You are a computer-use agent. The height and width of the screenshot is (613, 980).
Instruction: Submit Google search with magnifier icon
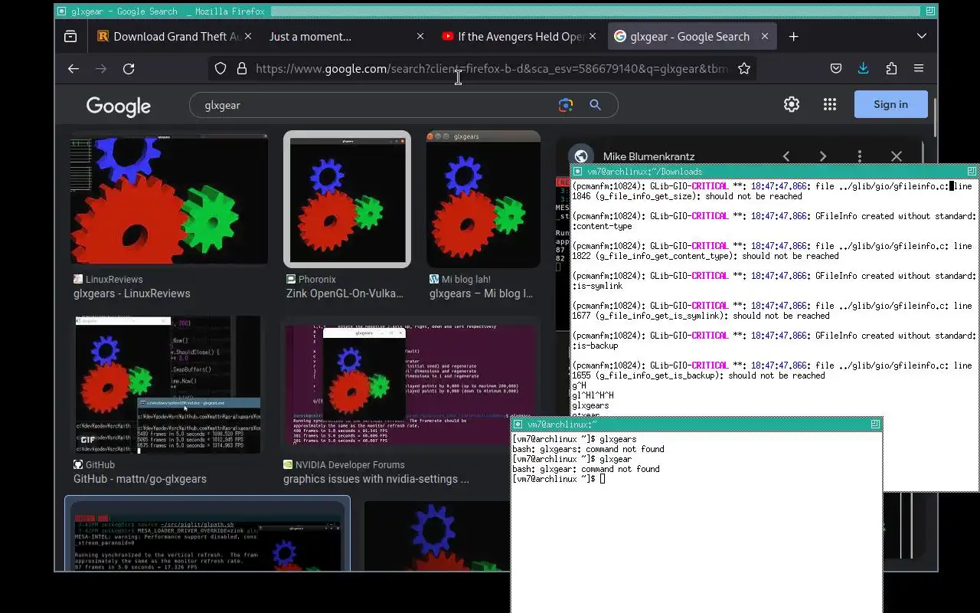click(x=595, y=105)
